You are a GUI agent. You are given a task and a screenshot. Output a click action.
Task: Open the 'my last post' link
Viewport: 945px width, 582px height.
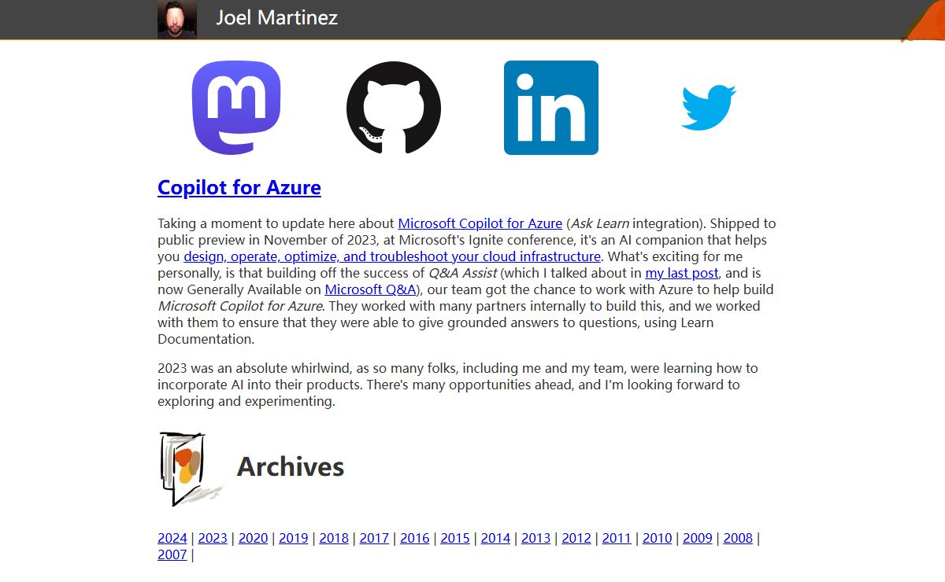(x=682, y=273)
